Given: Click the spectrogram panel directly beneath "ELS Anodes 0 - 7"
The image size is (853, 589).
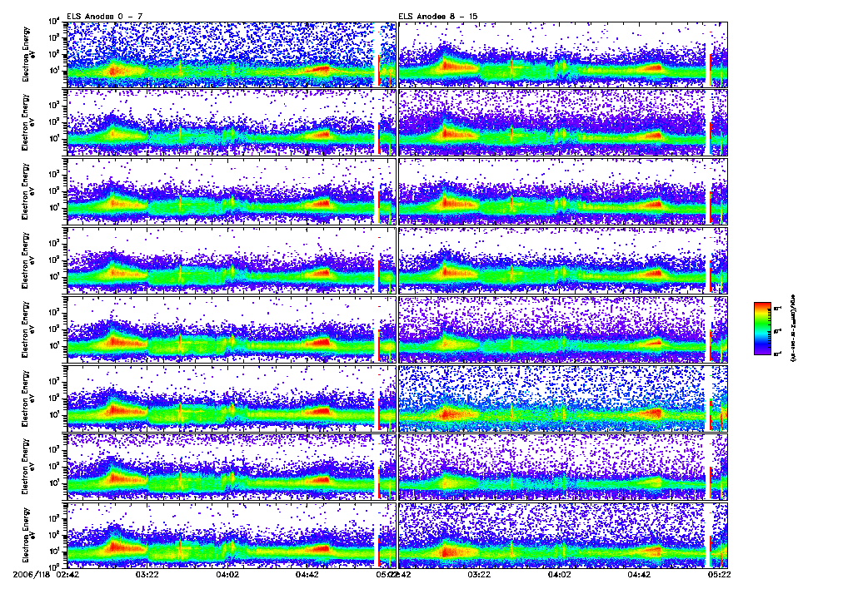Looking at the screenshot, I should [x=232, y=55].
